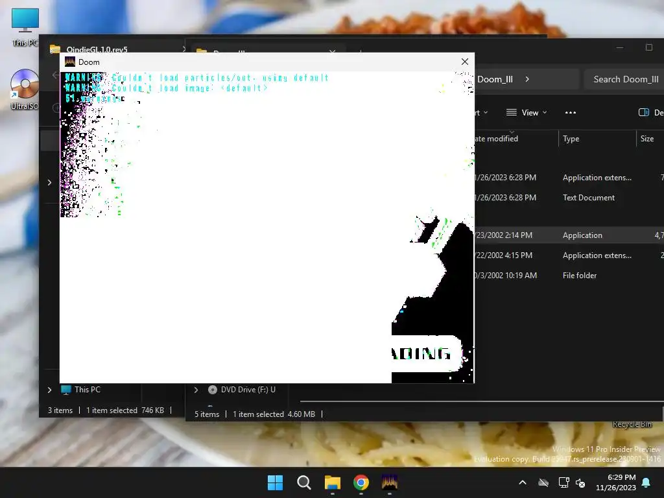The width and height of the screenshot is (664, 498).
Task: Expand the This PC tree node
Action: pyautogui.click(x=49, y=390)
